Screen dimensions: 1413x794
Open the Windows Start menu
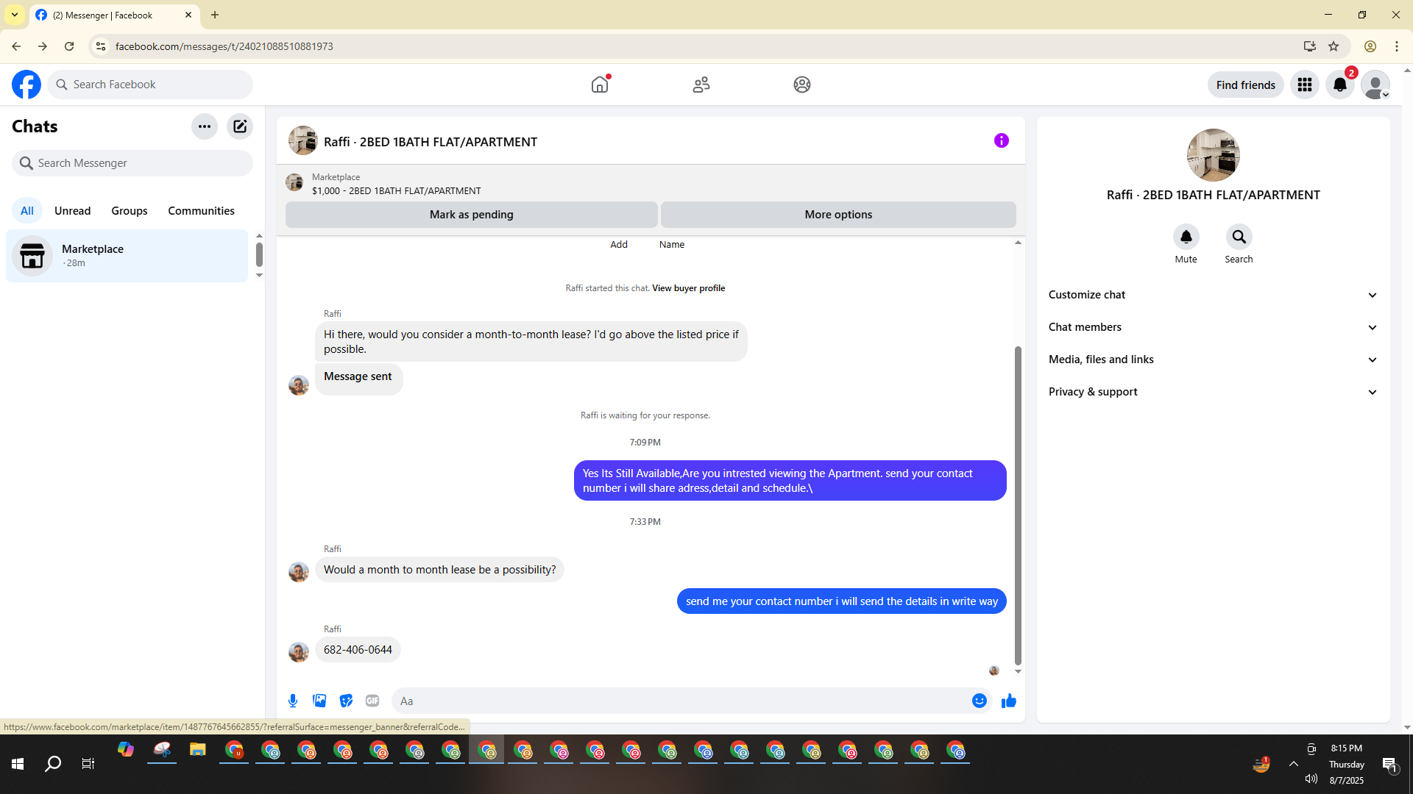[x=18, y=764]
